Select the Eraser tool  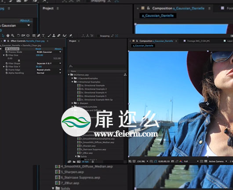[x=59, y=35]
